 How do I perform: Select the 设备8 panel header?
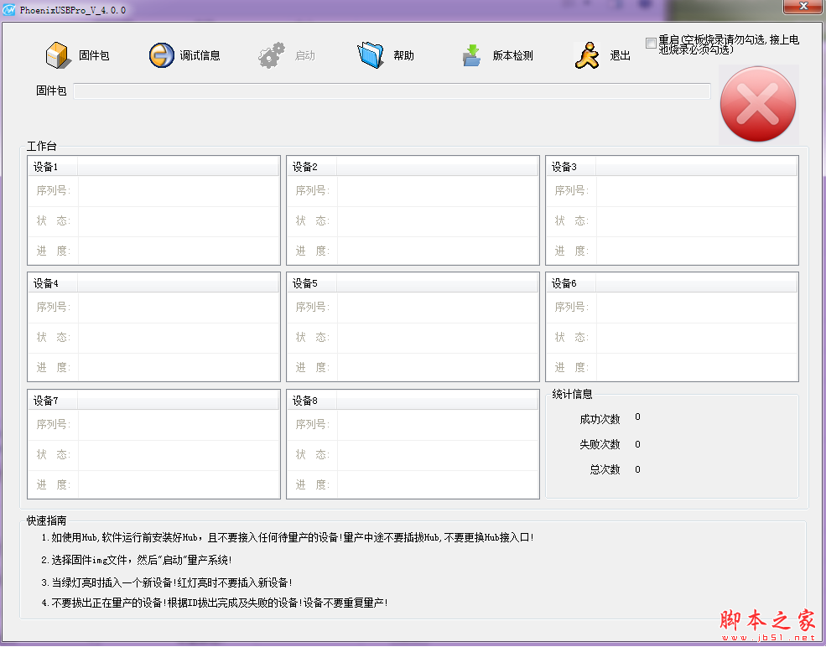pyautogui.click(x=413, y=401)
